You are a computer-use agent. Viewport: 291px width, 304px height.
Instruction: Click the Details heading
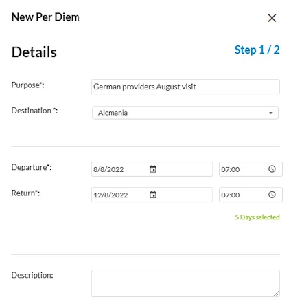tap(34, 52)
